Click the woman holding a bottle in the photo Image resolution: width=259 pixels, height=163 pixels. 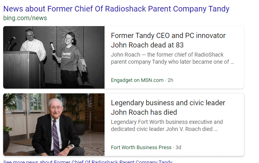(70, 55)
